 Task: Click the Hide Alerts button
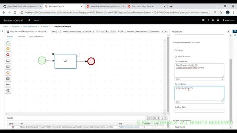click(155, 31)
